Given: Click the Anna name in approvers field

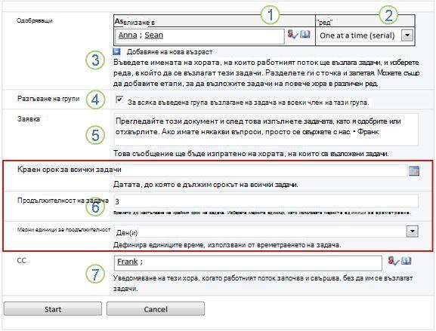Looking at the screenshot, I should pyautogui.click(x=128, y=35).
